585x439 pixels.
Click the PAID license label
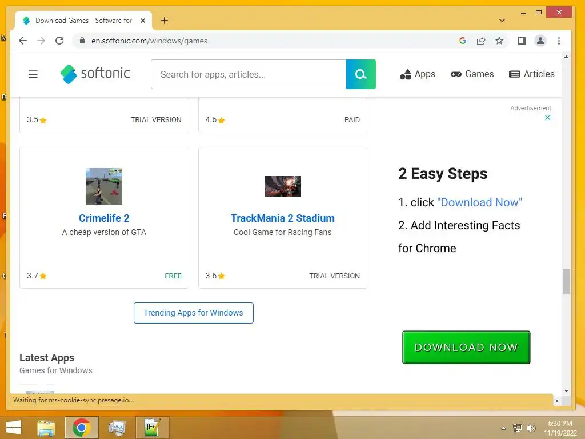point(352,120)
